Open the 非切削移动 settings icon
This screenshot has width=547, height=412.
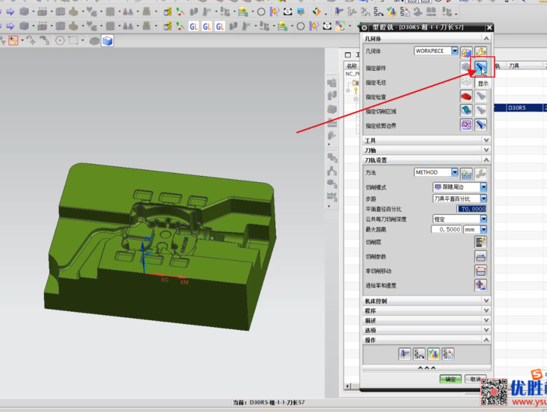coord(480,271)
